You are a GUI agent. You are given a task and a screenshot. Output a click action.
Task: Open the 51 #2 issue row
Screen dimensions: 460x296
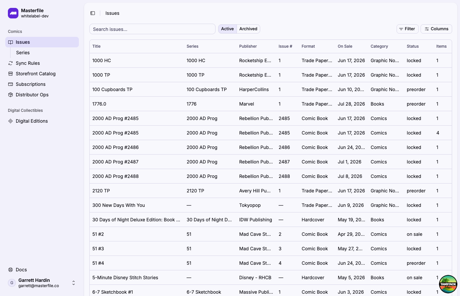click(x=270, y=234)
